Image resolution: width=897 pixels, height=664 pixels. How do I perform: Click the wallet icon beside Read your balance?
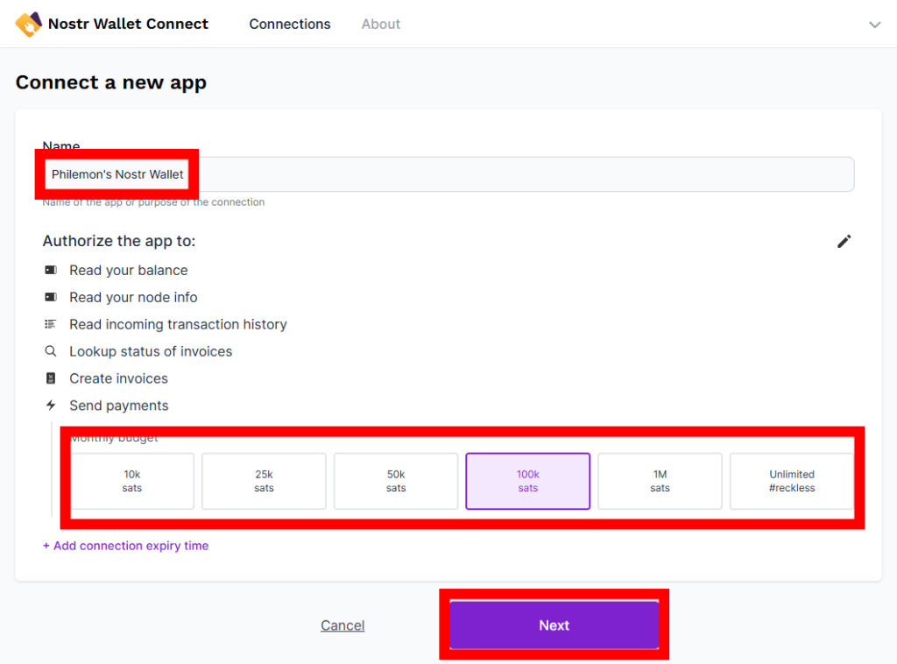[x=51, y=270]
